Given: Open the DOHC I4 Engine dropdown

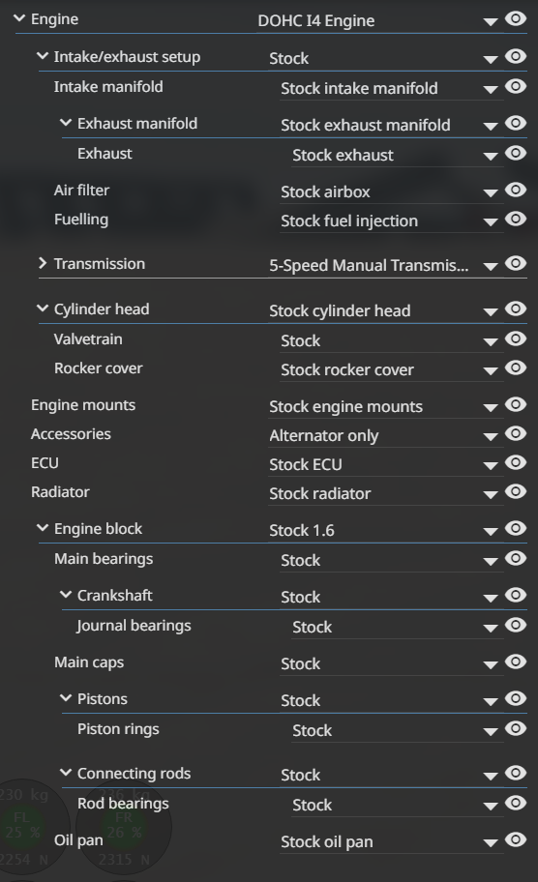Looking at the screenshot, I should [380, 21].
